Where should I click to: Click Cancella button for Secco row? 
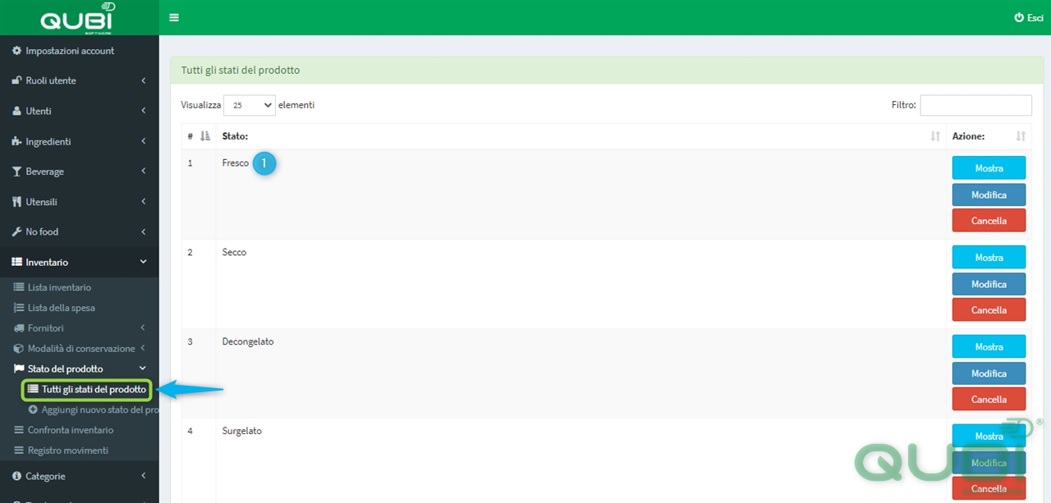click(989, 310)
